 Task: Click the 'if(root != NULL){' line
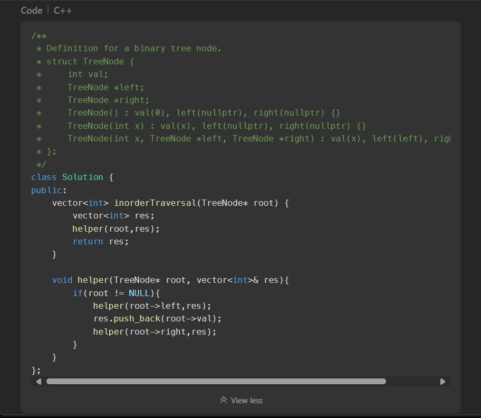pos(116,293)
